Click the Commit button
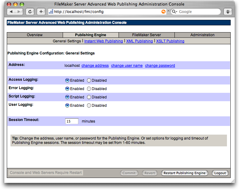The height and width of the screenshot is (190, 239). pyautogui.click(x=129, y=173)
